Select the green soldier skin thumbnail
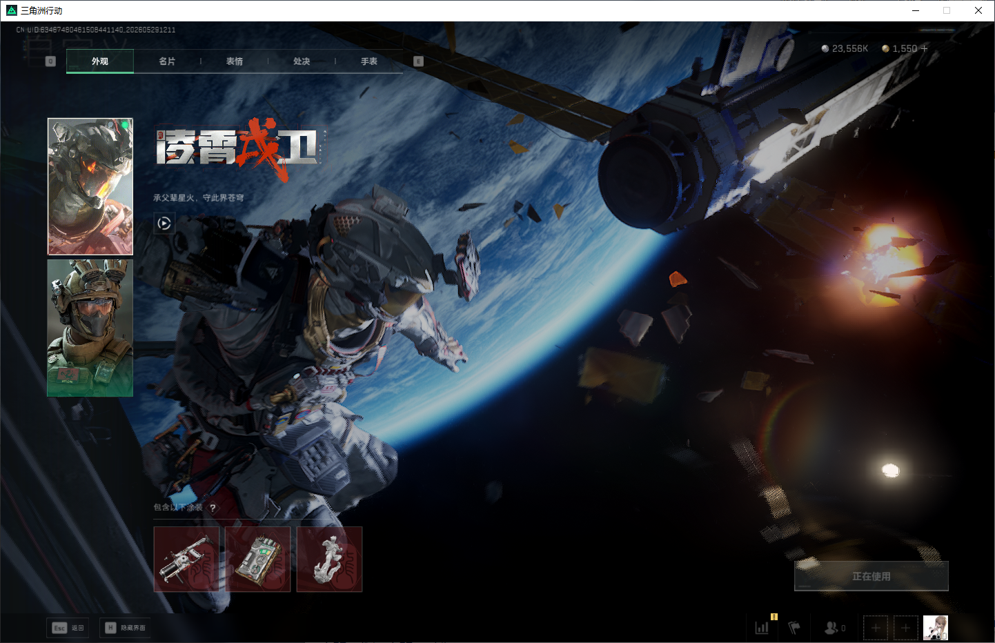The image size is (995, 643). (90, 328)
